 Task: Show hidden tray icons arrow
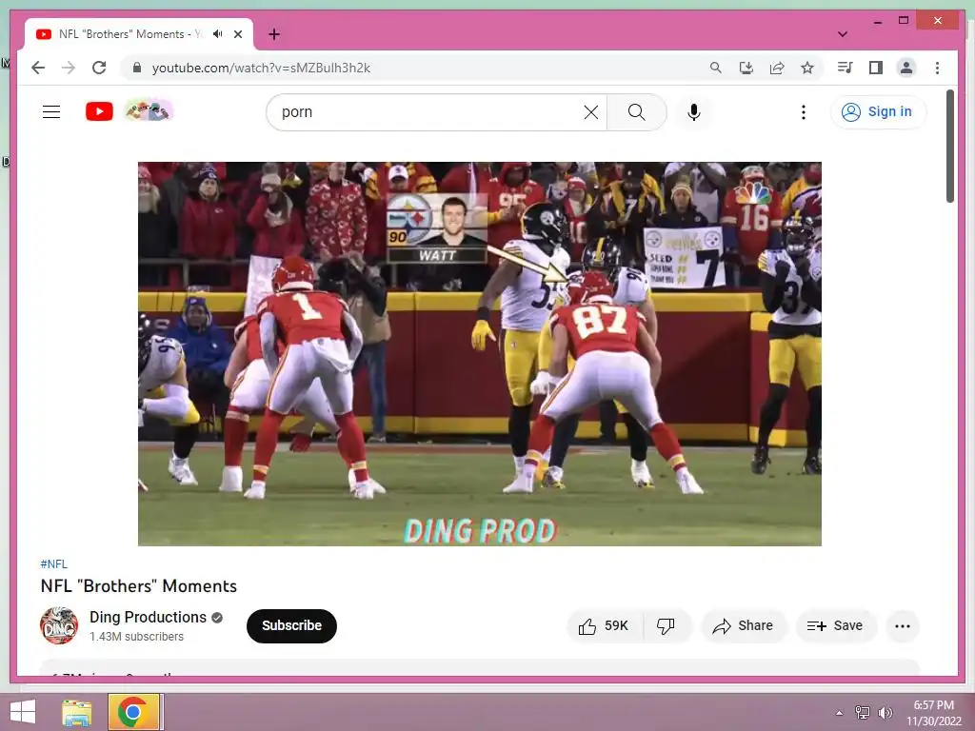pos(840,713)
